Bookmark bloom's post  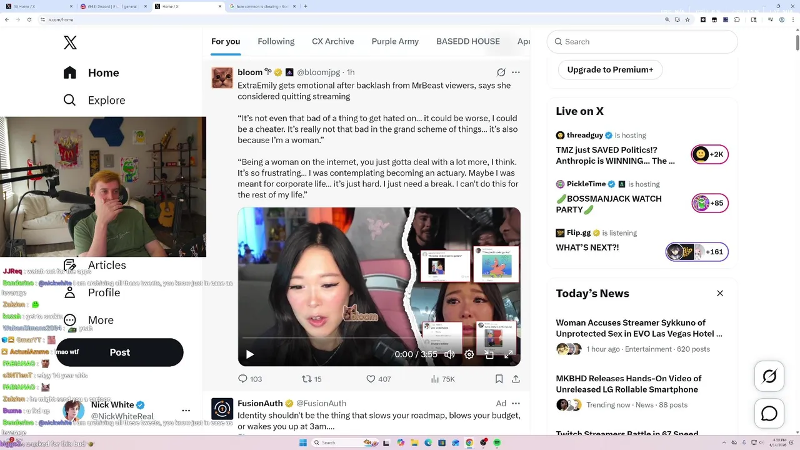point(499,379)
